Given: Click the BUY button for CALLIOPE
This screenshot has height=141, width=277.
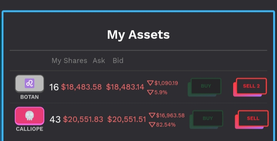Looking at the screenshot, I should [208, 118].
